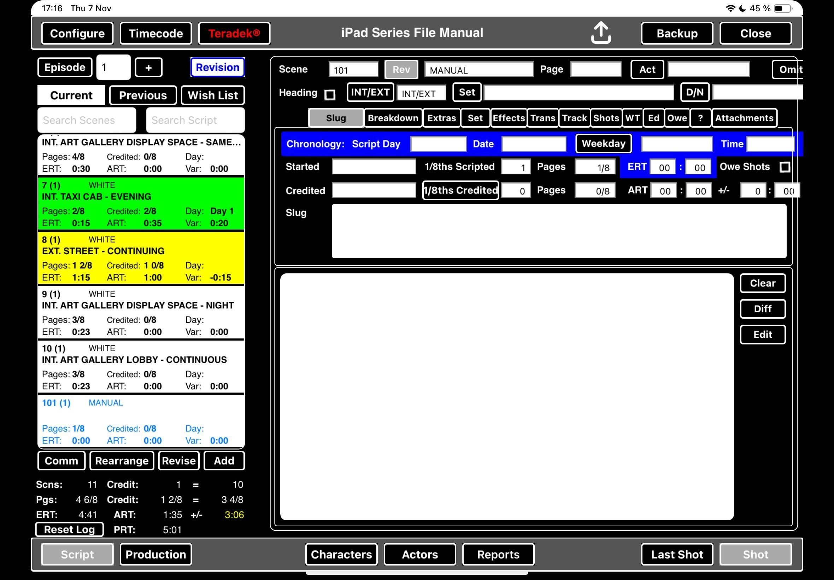Viewport: 834px width, 580px height.
Task: Open the Weekday picker
Action: pos(603,144)
